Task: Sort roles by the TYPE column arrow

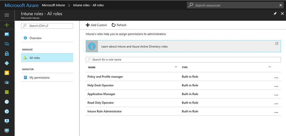Action: [x=269, y=67]
